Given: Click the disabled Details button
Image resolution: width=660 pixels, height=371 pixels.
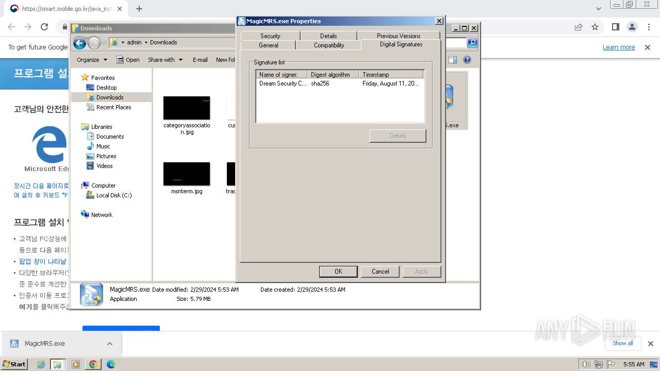Looking at the screenshot, I should [x=398, y=136].
